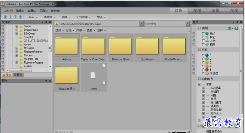Close the 文件夹 panel
The image size is (245, 133).
pyautogui.click(x=50, y=22)
